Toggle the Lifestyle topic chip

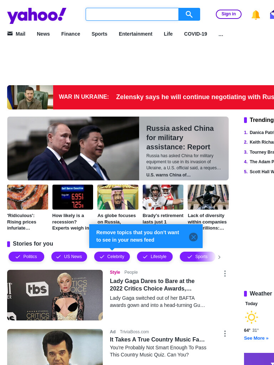tap(155, 257)
